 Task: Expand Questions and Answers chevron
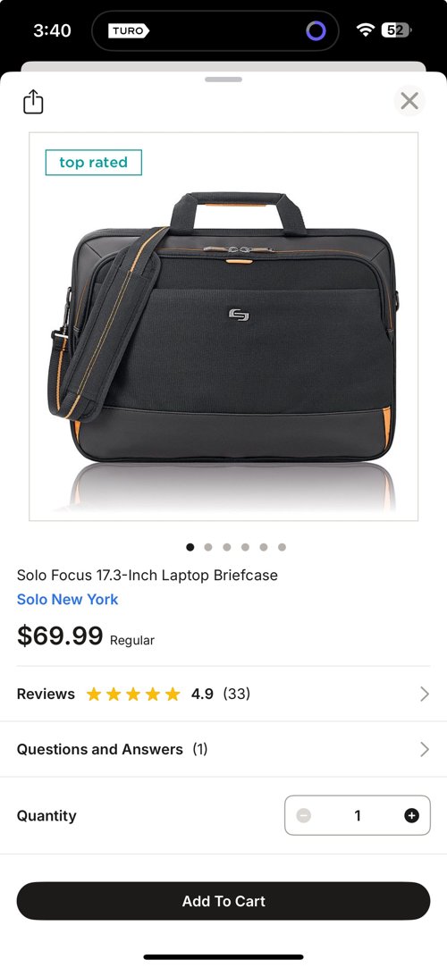424,749
